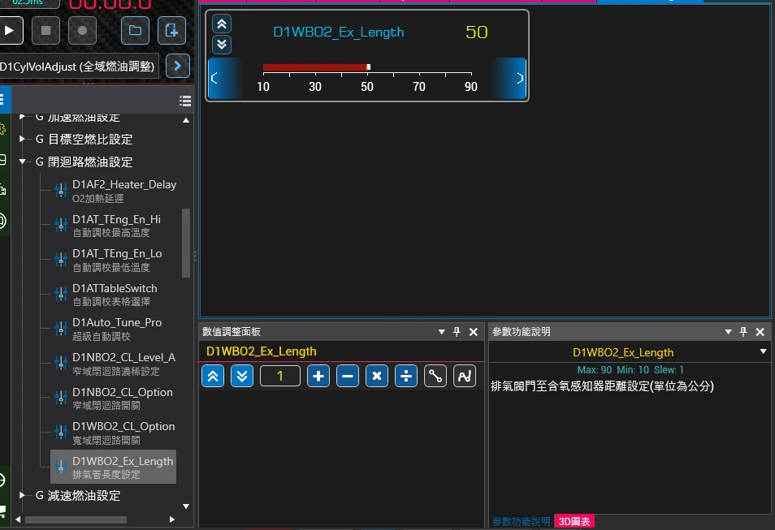Image resolution: width=775 pixels, height=530 pixels.
Task: Click the step value input field showing 1
Action: 280,377
